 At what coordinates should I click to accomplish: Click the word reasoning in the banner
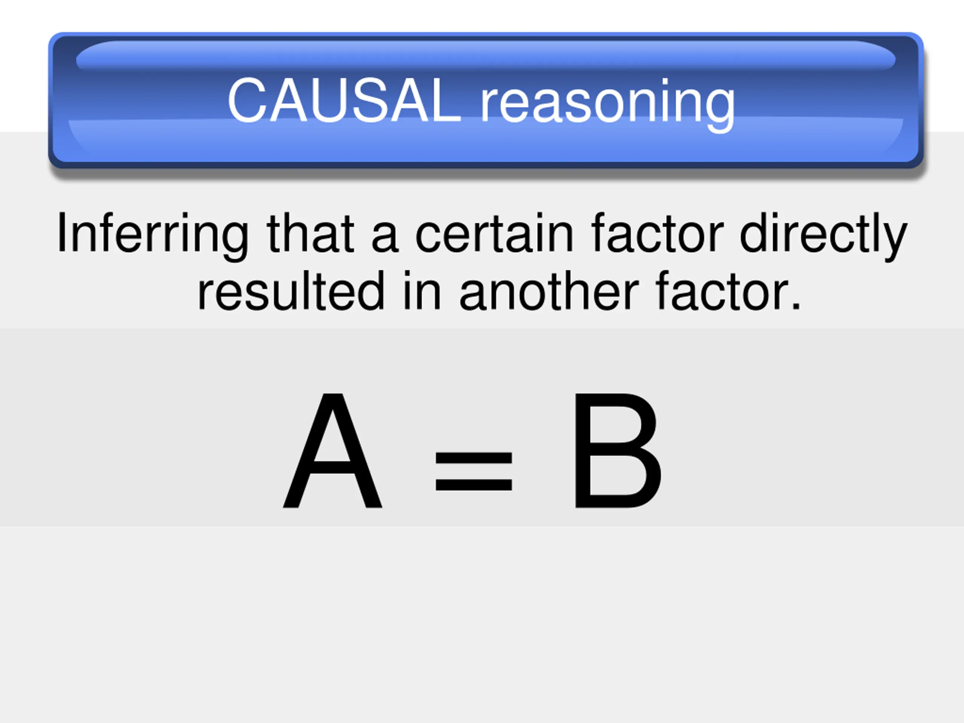click(x=608, y=105)
